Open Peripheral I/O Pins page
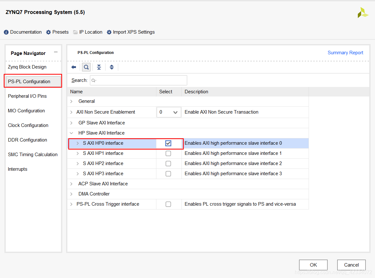The image size is (375, 278). 27,96
